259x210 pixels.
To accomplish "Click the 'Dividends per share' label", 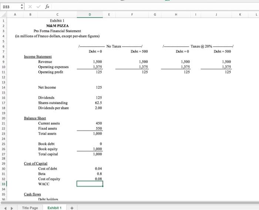I will 54,108.
